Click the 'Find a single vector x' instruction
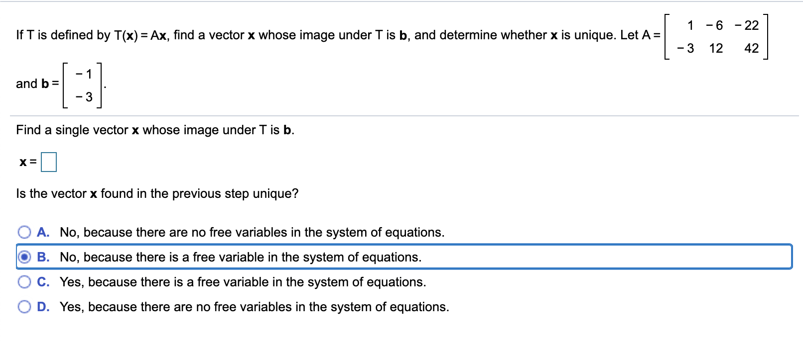 (154, 130)
